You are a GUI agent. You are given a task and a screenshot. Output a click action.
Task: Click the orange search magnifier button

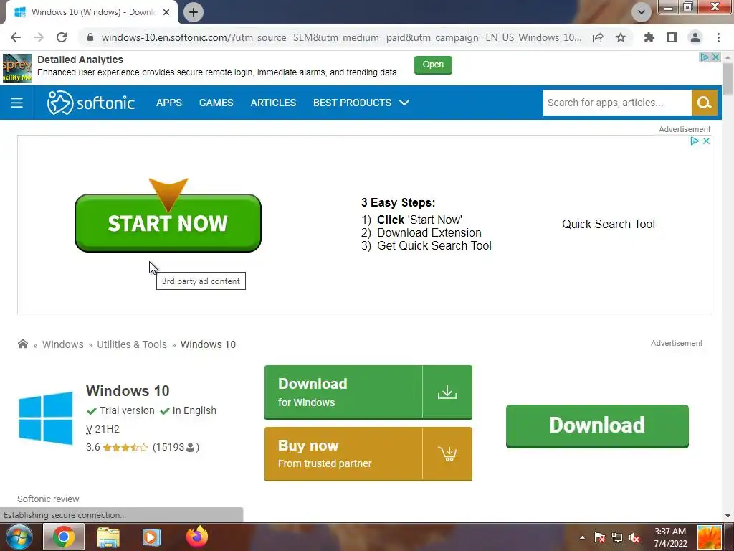pos(704,103)
